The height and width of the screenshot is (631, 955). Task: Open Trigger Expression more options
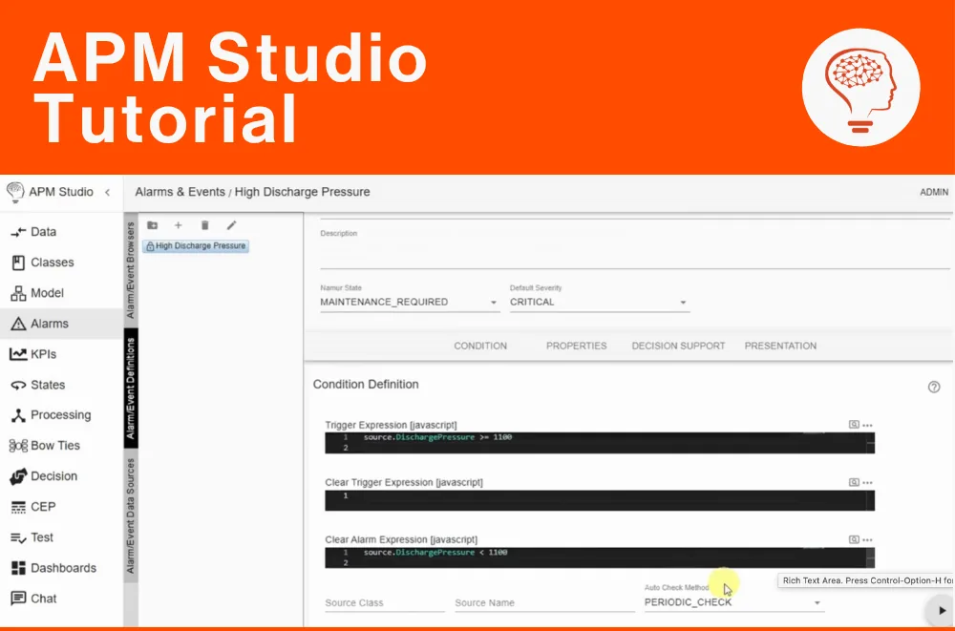click(x=868, y=425)
